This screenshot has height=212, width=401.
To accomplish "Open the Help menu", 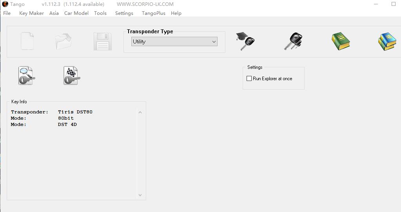I will (176, 13).
